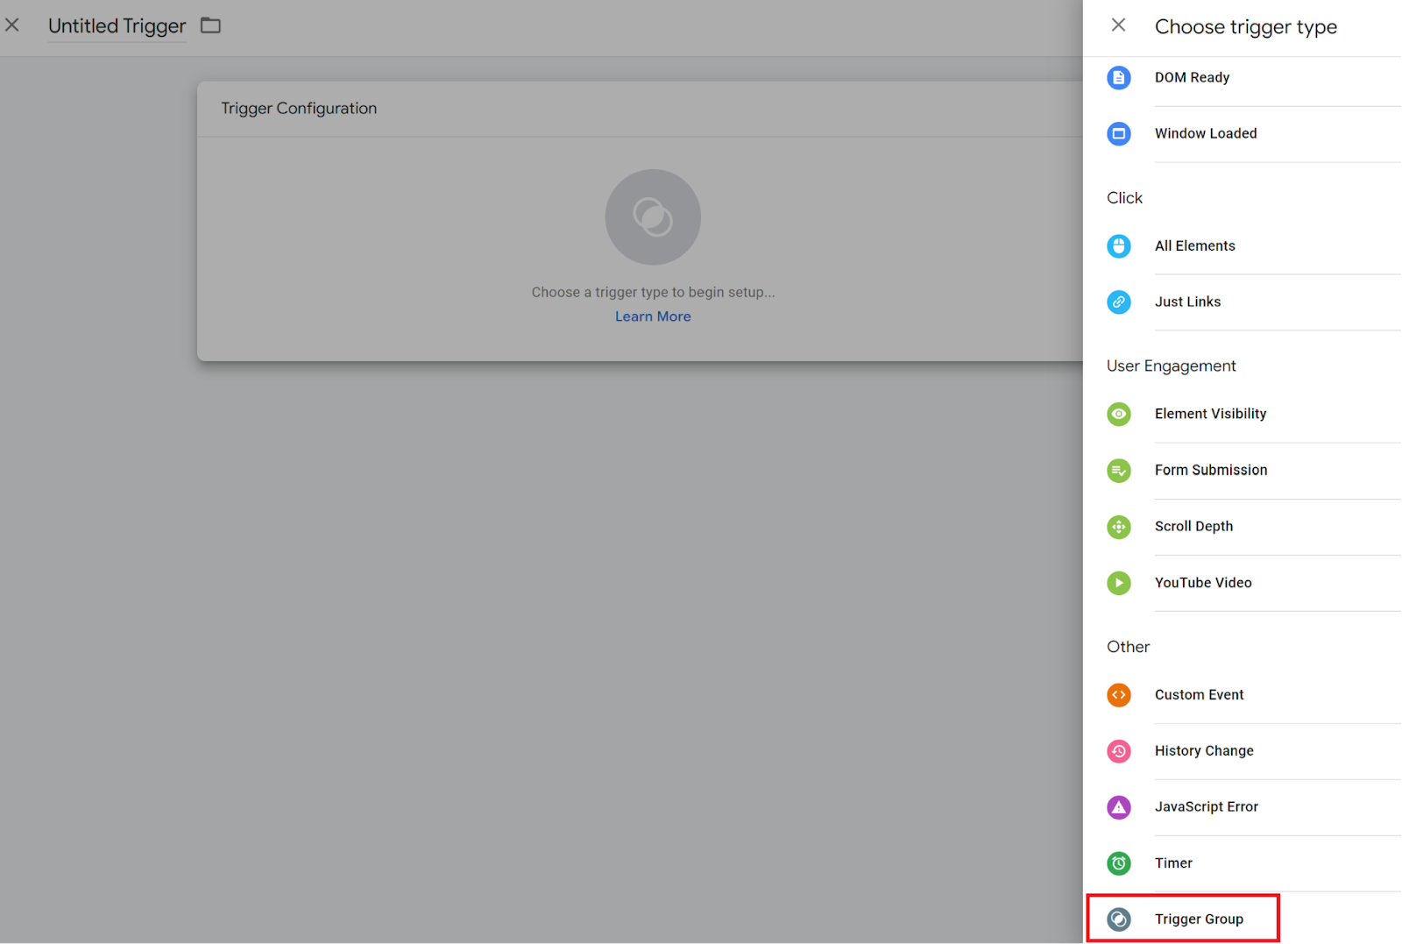The height and width of the screenshot is (944, 1402).
Task: Click the Scroll Depth icon
Action: tap(1118, 527)
